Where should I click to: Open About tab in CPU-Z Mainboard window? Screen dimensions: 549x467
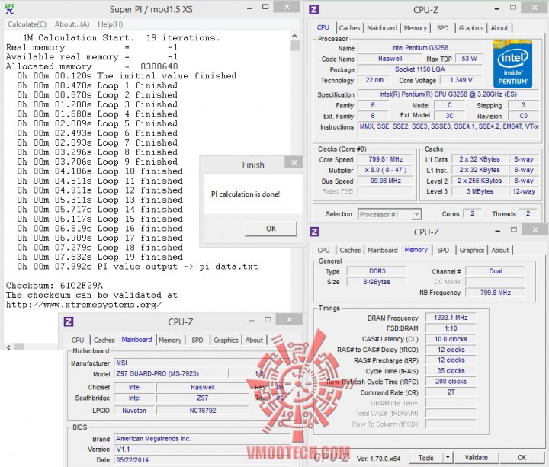coord(254,340)
